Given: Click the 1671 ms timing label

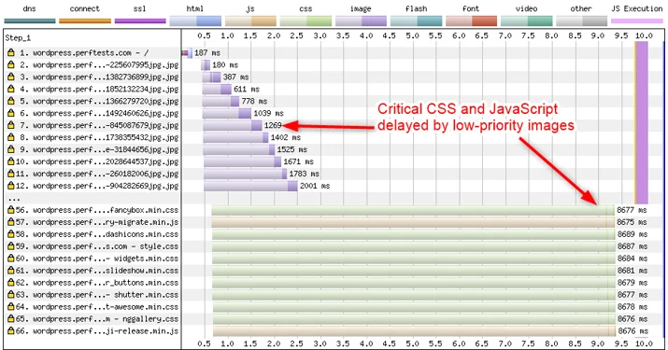Looking at the screenshot, I should [x=298, y=161].
